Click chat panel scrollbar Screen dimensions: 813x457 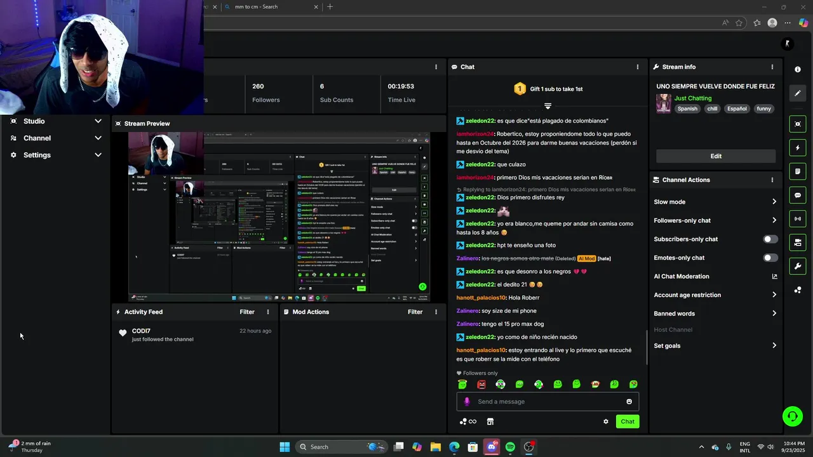647,347
